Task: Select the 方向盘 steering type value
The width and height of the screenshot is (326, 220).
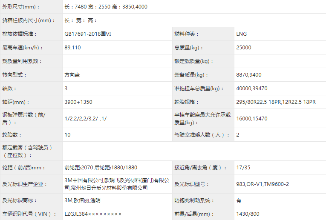Action: [72, 75]
